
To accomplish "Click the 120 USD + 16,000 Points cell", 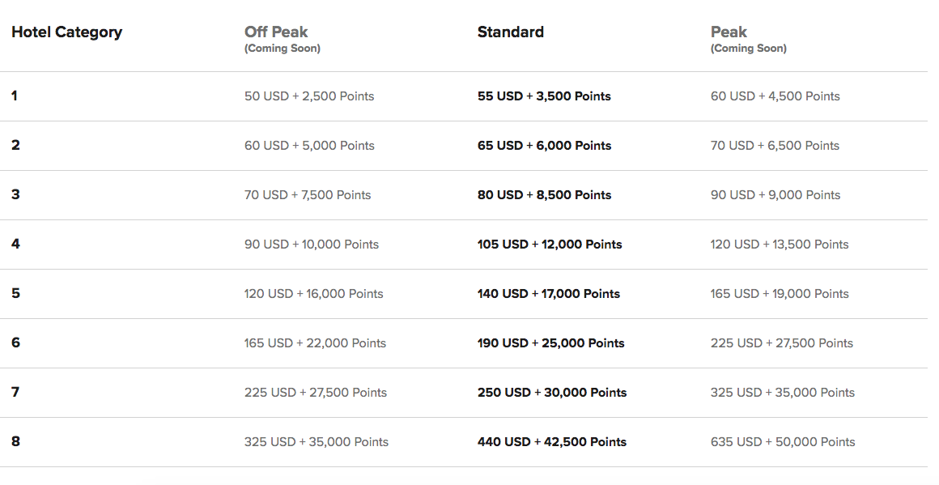I will pyautogui.click(x=313, y=294).
